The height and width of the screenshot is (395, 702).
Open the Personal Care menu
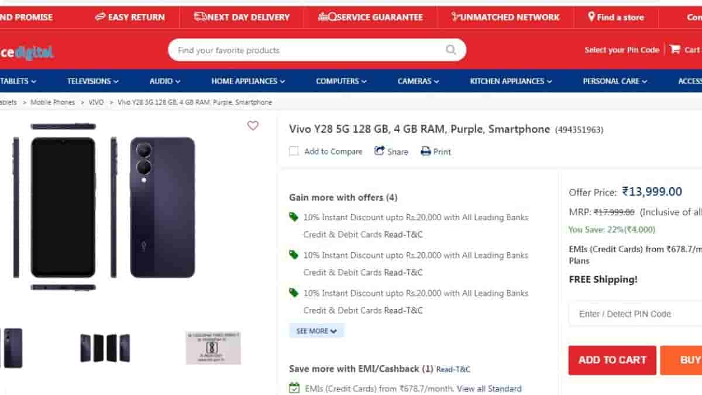coord(615,81)
